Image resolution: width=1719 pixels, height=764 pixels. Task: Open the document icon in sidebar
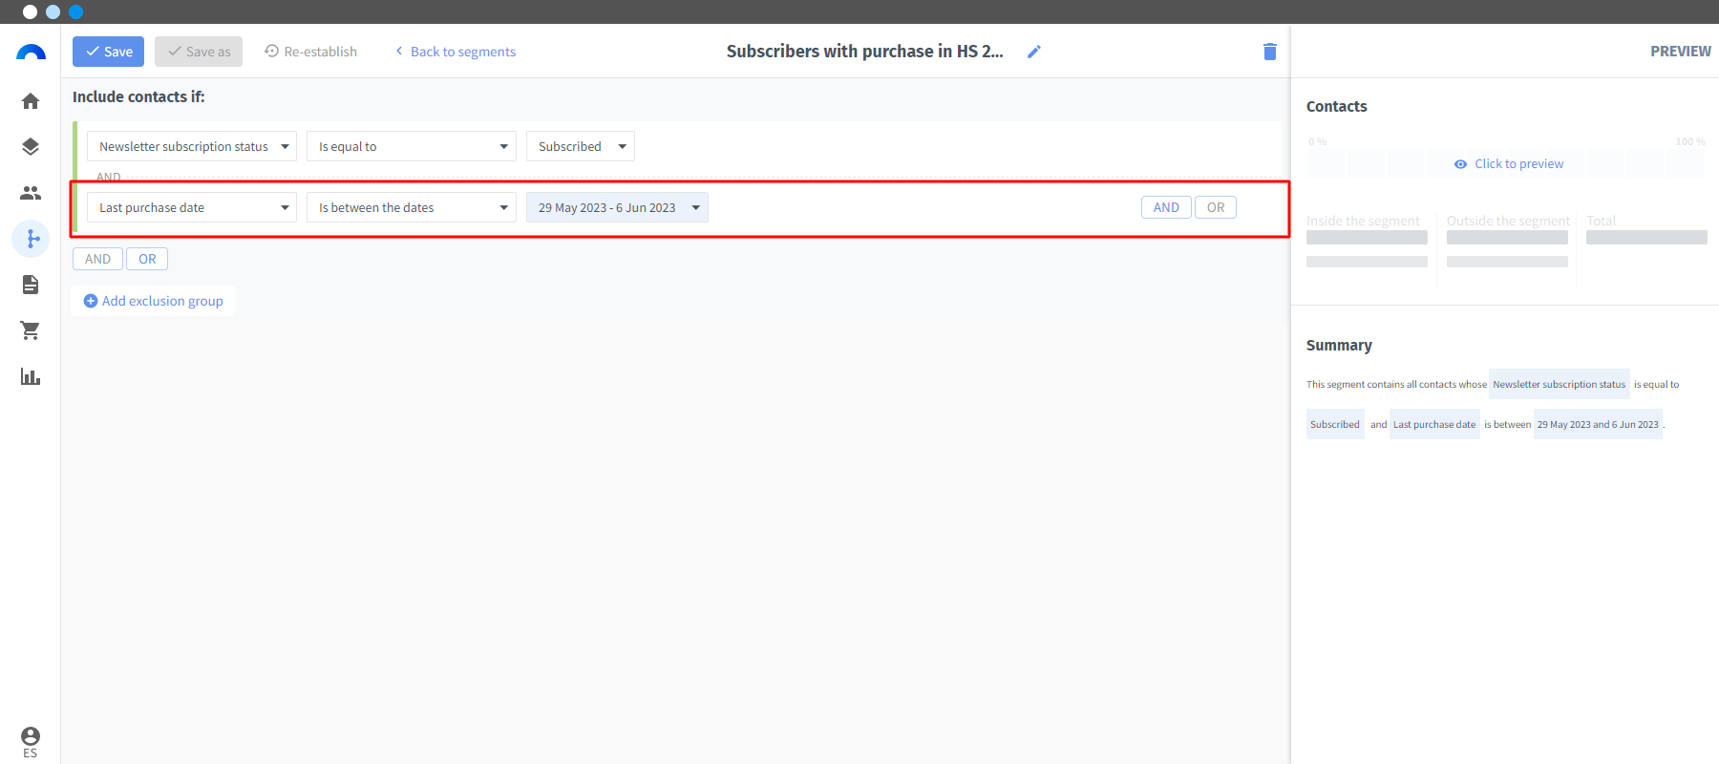point(31,285)
